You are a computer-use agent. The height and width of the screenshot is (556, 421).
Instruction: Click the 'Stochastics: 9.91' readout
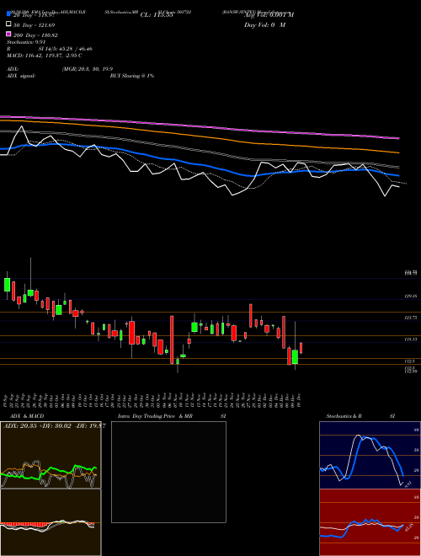tap(24, 42)
